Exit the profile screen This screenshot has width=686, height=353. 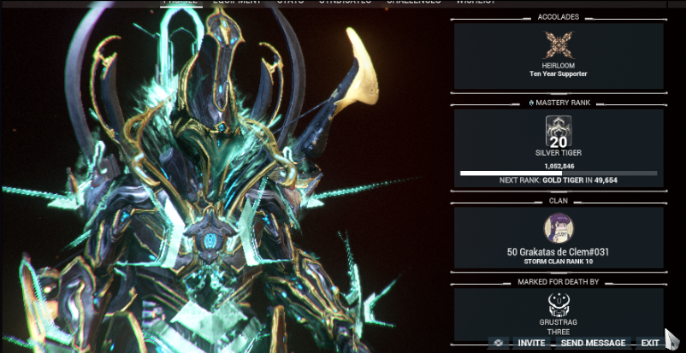650,343
